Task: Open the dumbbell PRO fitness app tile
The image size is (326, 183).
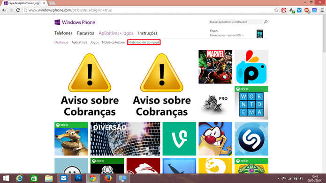Action: click(215, 102)
